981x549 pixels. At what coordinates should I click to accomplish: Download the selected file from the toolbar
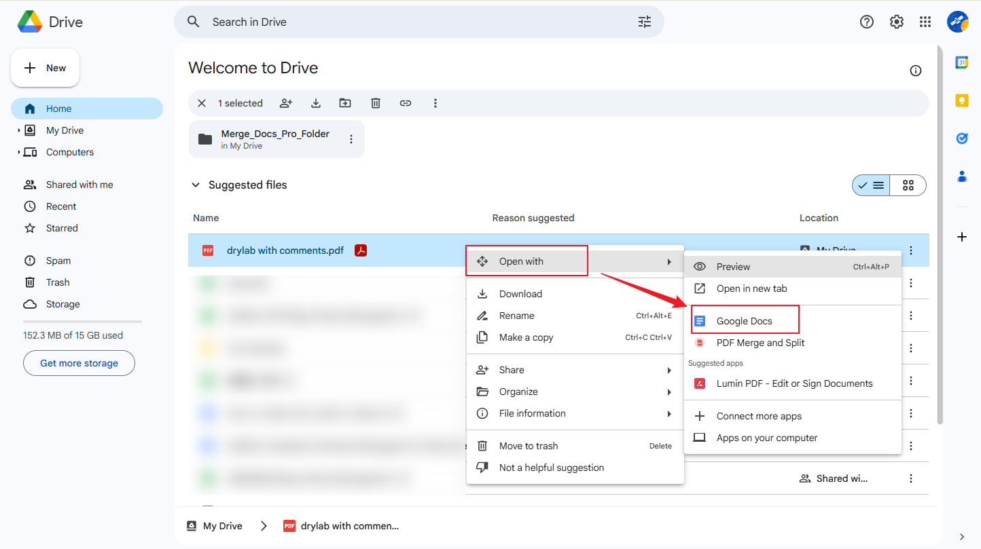(x=315, y=102)
